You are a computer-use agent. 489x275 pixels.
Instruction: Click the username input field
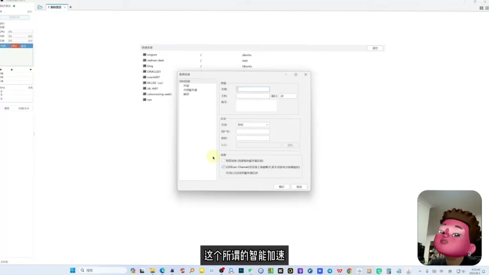253,132
